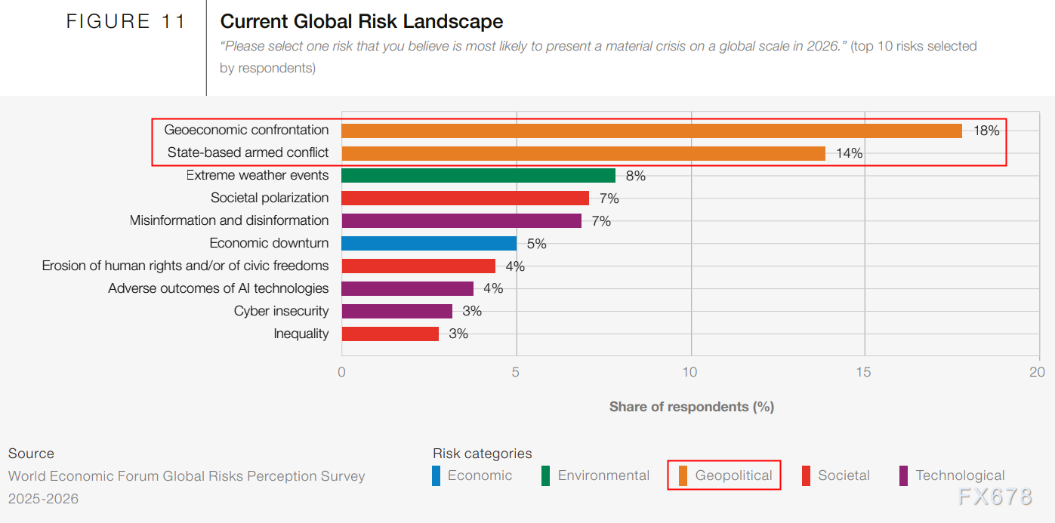This screenshot has height=523, width=1055.
Task: Select the green Extreme weather events bar
Action: [x=478, y=176]
